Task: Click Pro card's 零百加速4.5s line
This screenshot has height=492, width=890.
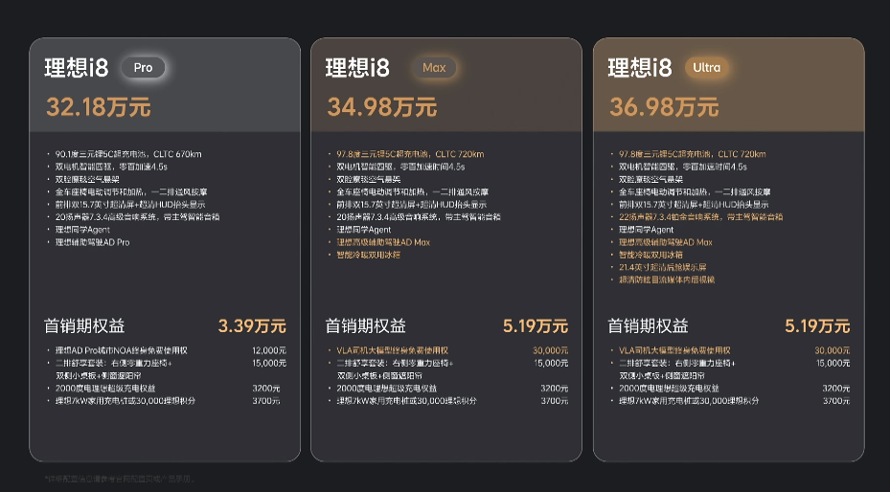Action: pos(111,167)
